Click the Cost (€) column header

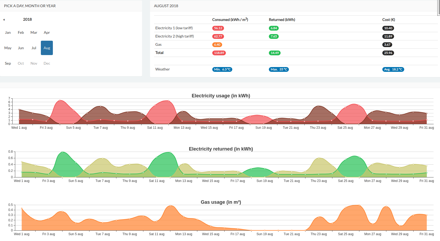click(x=388, y=20)
